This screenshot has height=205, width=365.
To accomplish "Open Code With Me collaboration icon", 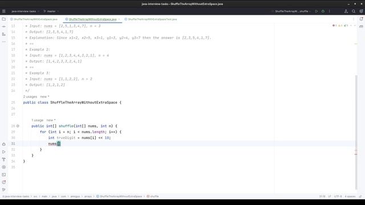I will coord(346,11).
